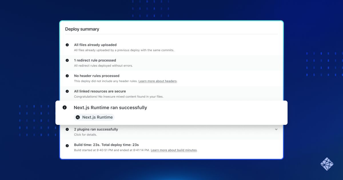Click the round Next.js N logo icon

78,117
